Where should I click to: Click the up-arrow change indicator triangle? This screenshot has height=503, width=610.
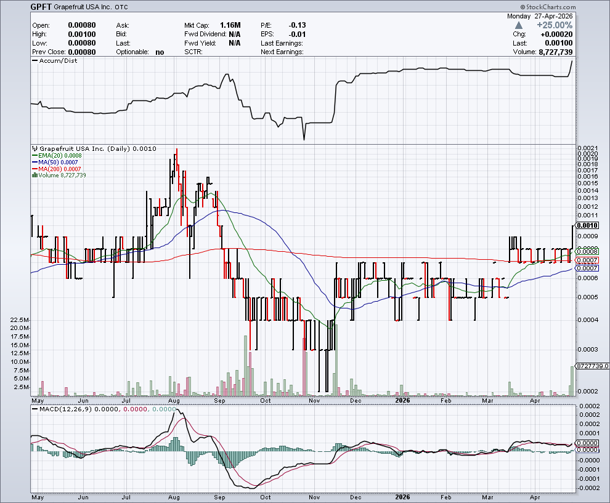coord(519,25)
